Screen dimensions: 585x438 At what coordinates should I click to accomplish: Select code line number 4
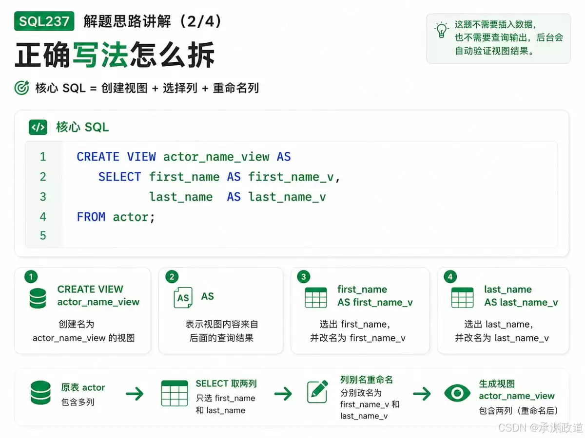(43, 217)
